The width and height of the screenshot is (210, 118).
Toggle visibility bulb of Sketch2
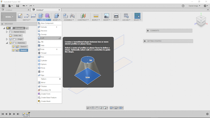click(13, 50)
